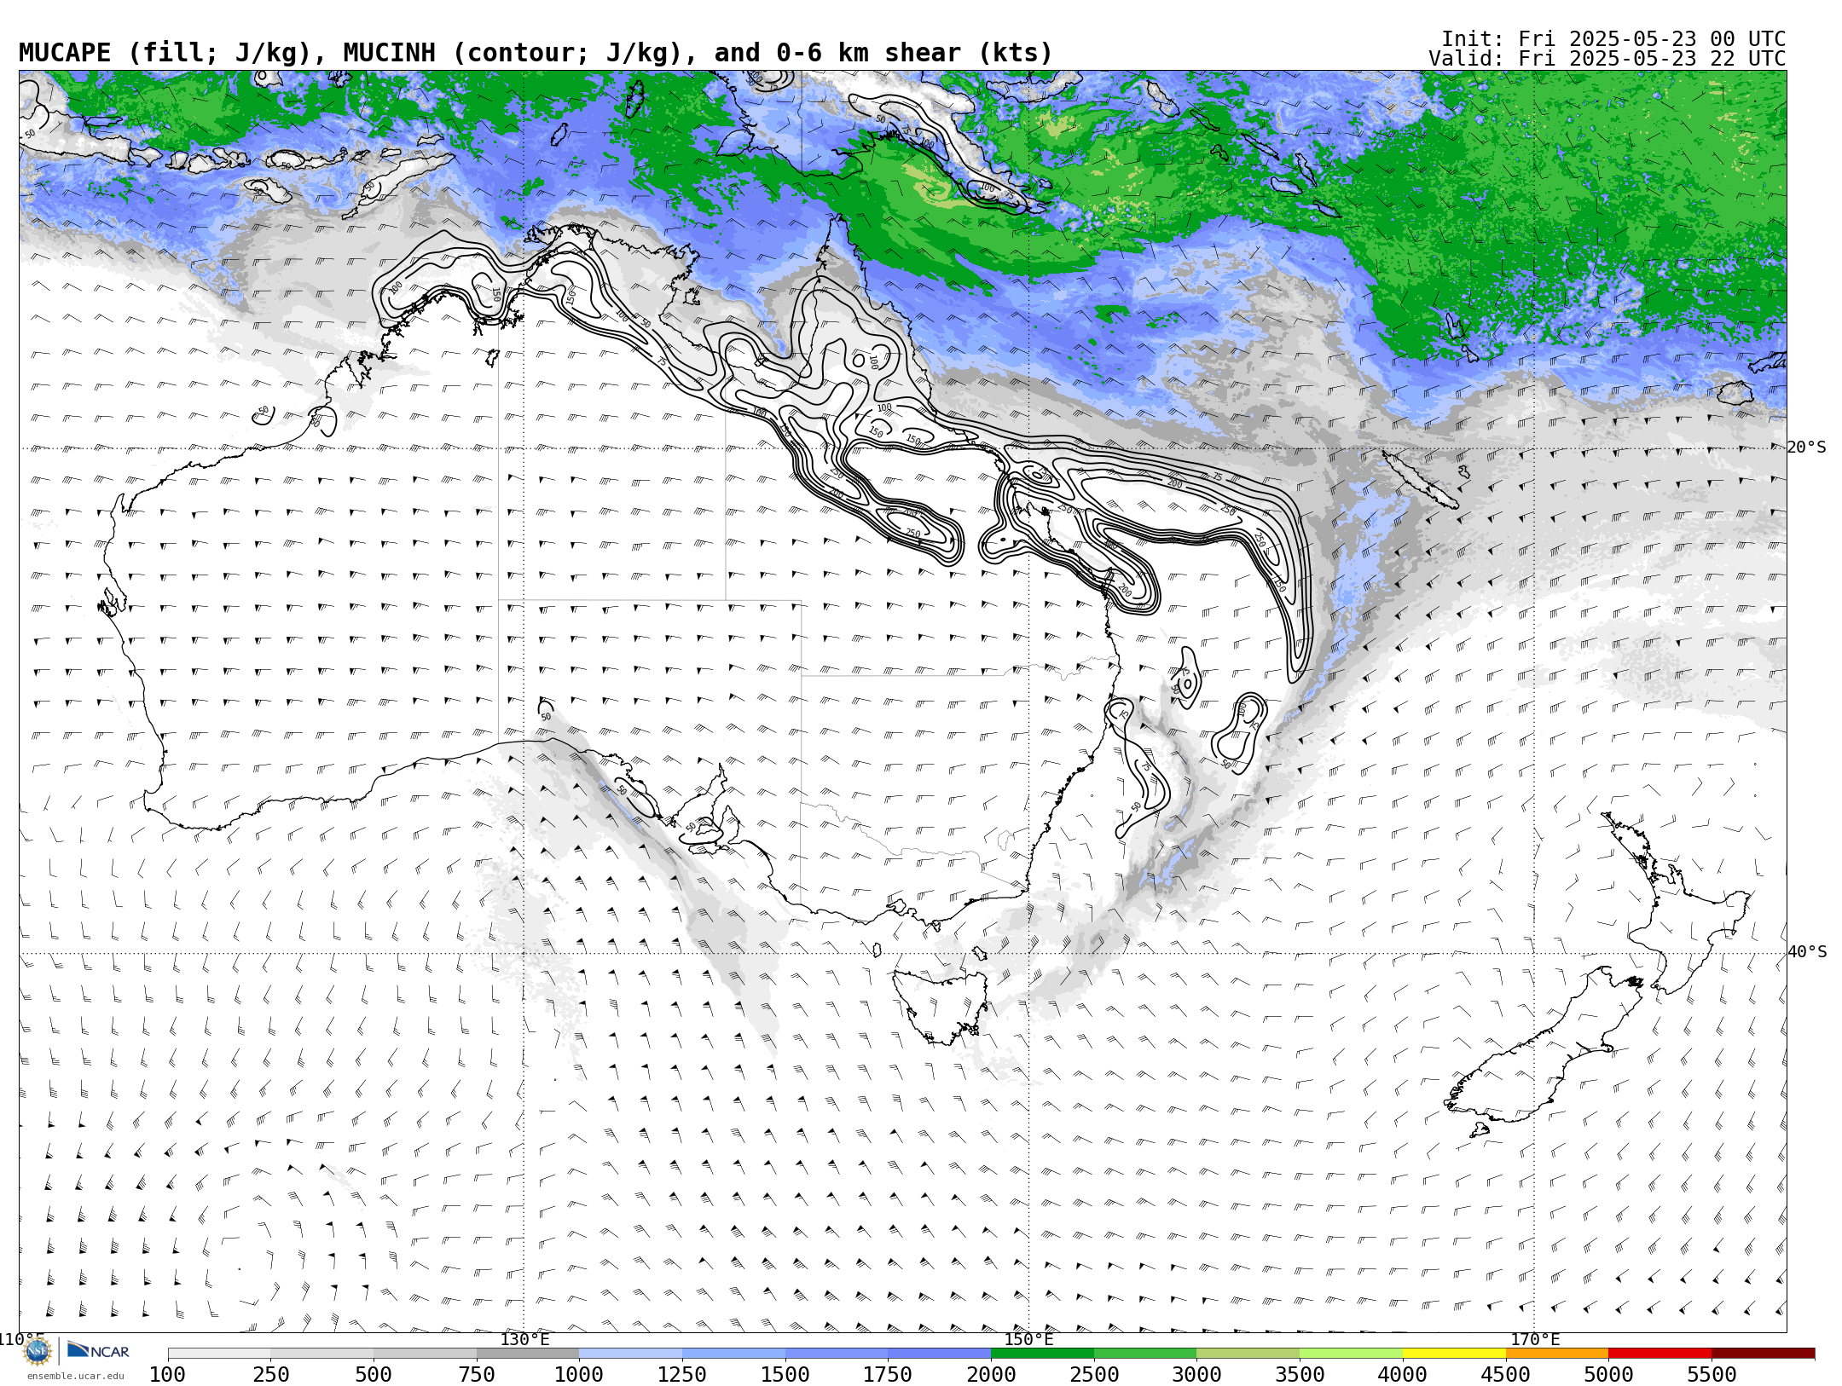Select the MUCAPE, MUCINH and shear title text
This screenshot has height=1386, width=1842.
536,53
